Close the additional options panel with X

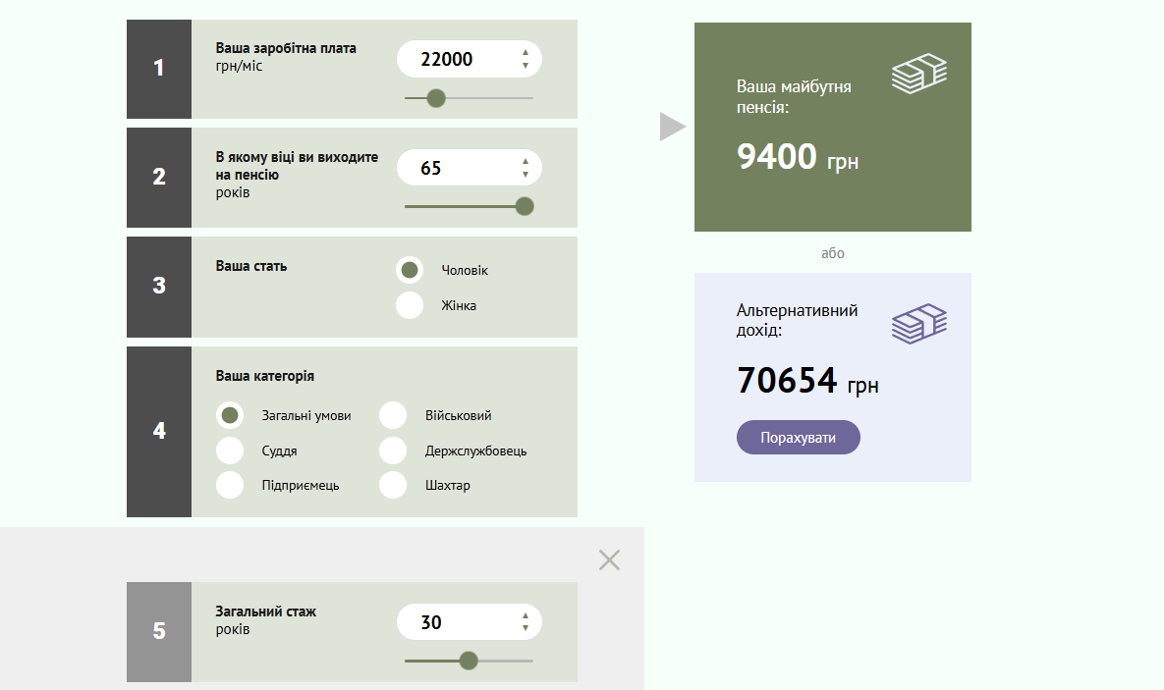coord(609,559)
